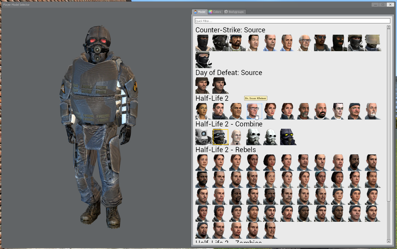
Task: Choose the American soldier Day of Defeat model
Action: (204, 86)
